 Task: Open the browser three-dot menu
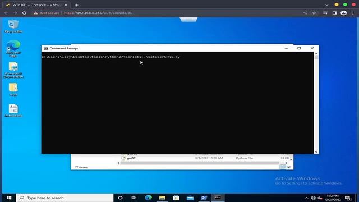pyautogui.click(x=353, y=13)
